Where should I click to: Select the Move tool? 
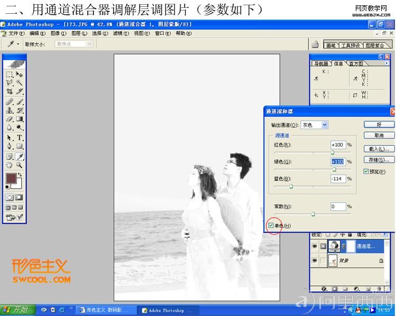(20, 75)
